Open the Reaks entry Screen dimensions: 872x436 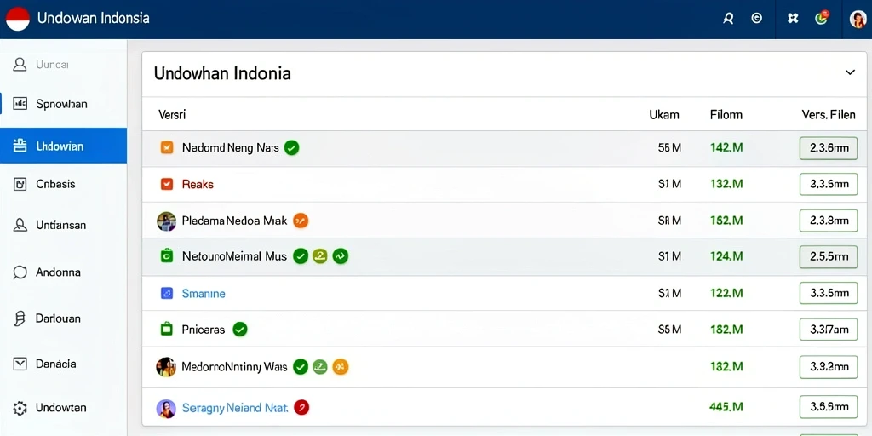point(198,184)
